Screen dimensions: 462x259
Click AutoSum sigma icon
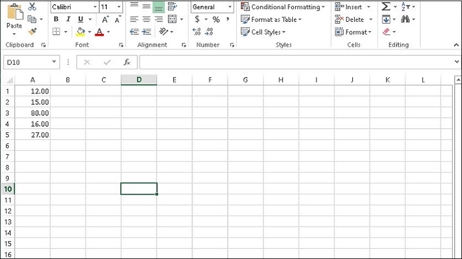[x=386, y=6]
